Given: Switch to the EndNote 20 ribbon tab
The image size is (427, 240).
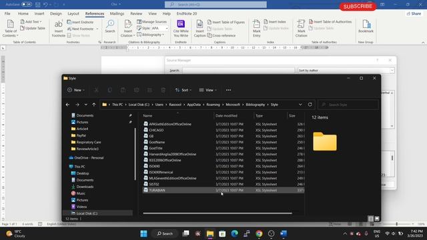Looking at the screenshot, I should (187, 13).
